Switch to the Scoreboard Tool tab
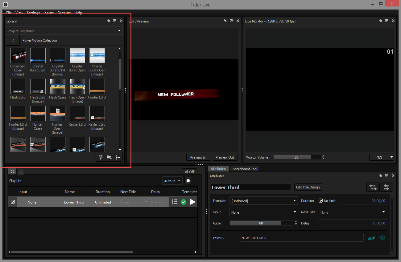 click(x=245, y=169)
